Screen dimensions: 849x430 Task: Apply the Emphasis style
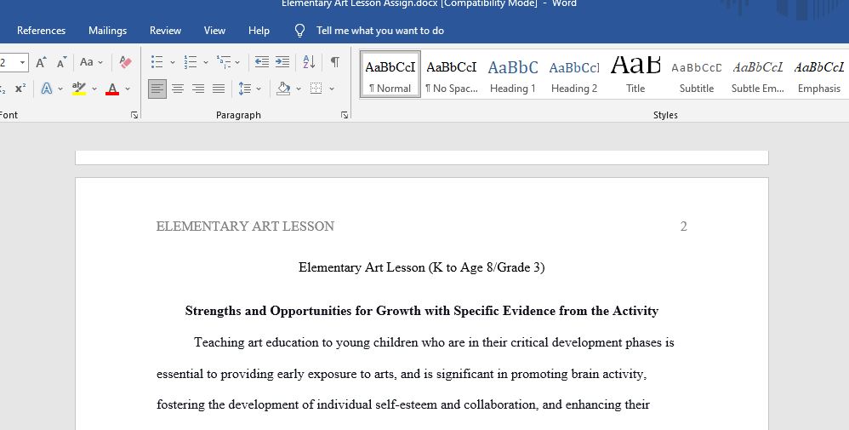818,75
